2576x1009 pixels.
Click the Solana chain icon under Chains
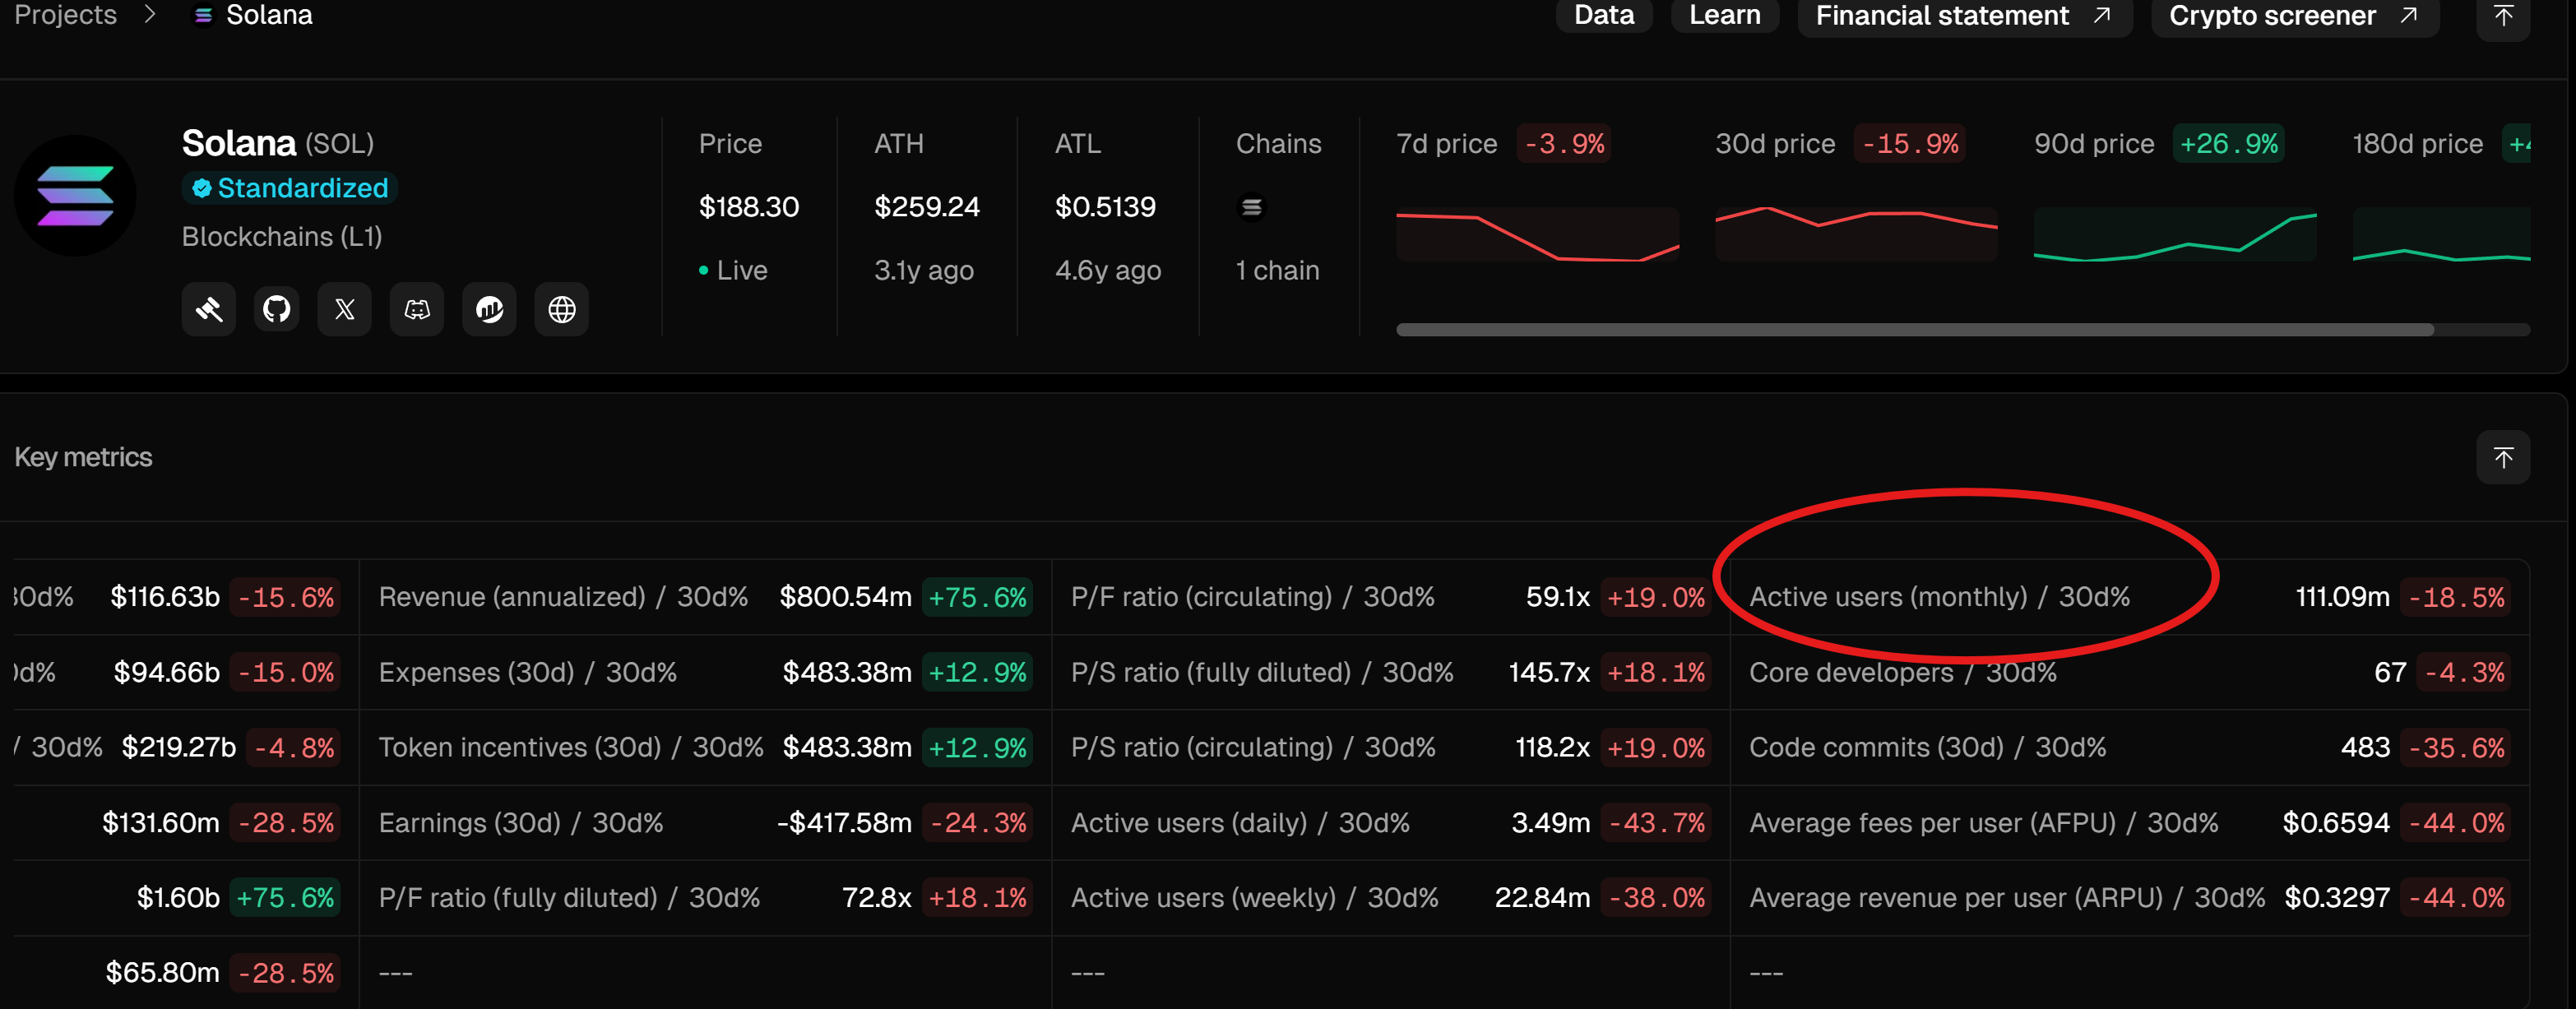(1251, 207)
